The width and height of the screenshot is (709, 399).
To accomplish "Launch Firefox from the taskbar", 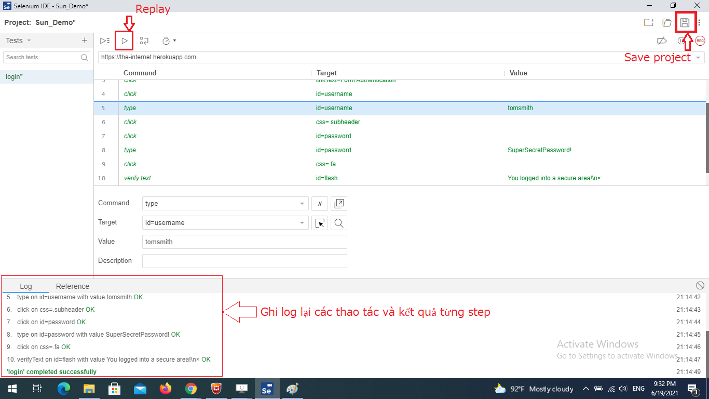I will click(166, 389).
